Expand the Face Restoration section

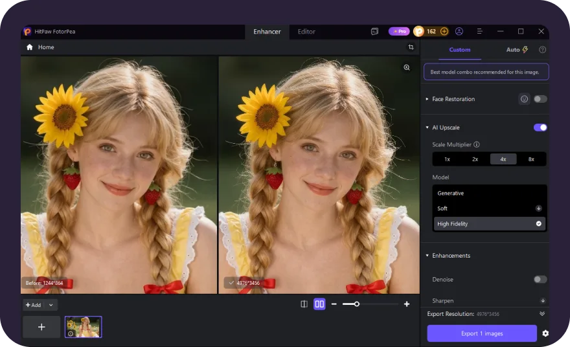click(427, 99)
